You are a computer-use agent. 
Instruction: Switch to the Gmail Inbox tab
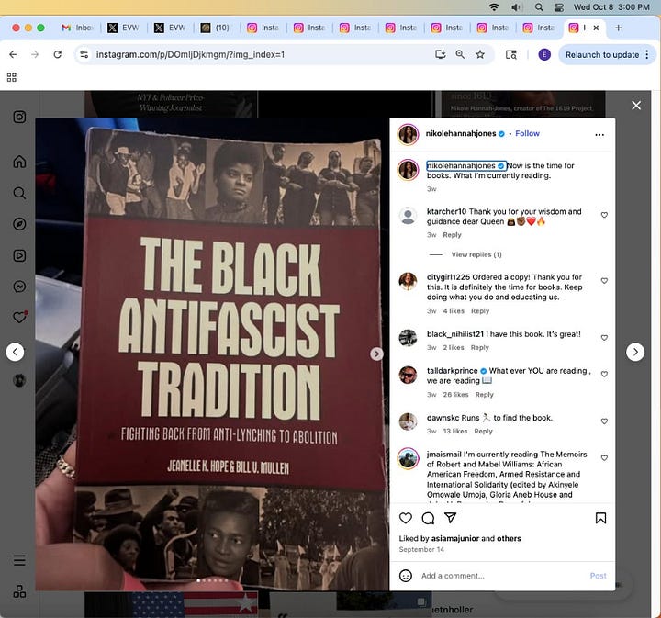coord(77,28)
